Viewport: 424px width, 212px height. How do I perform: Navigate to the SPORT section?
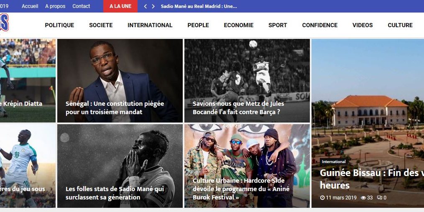tap(278, 25)
